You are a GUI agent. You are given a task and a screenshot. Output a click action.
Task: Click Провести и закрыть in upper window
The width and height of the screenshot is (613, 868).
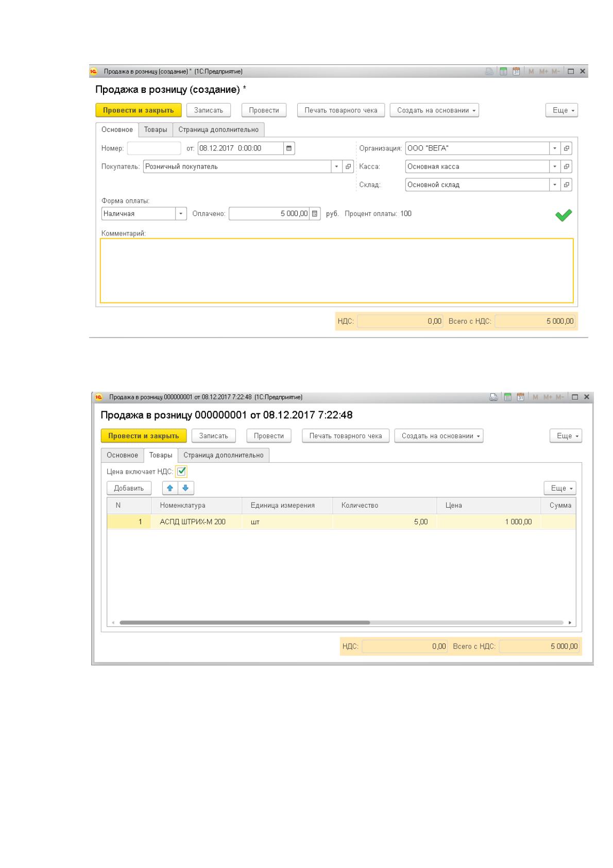139,110
